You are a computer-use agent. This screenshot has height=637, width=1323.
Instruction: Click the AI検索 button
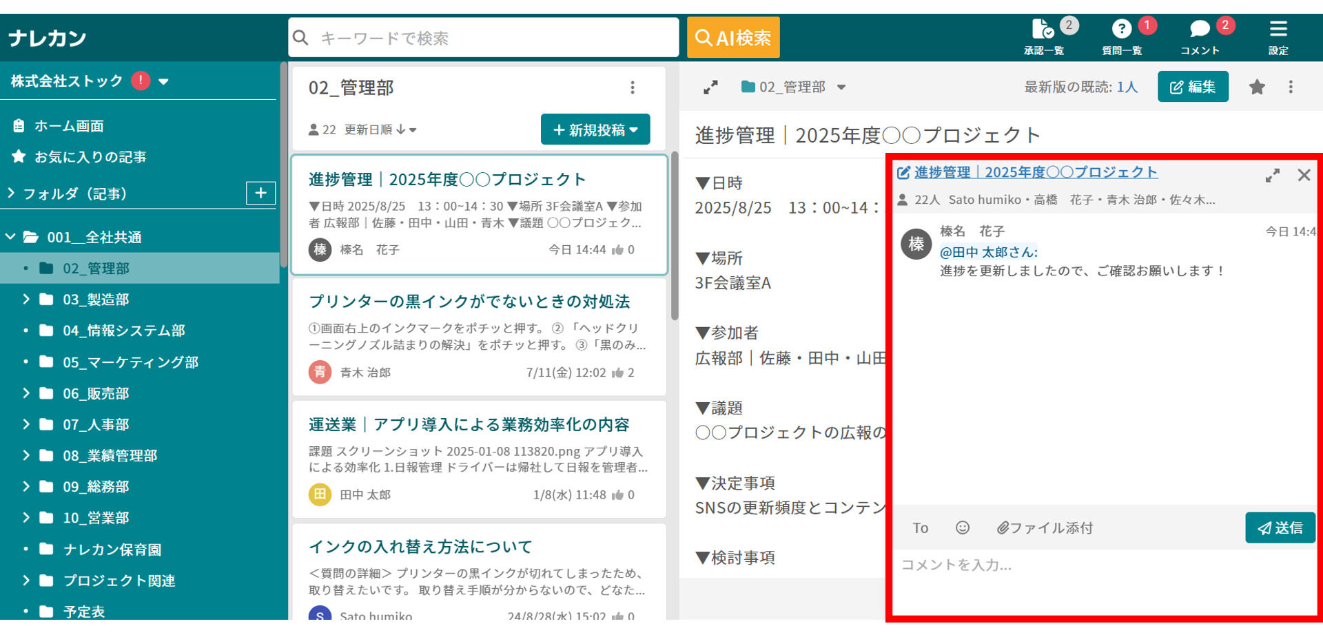[733, 37]
